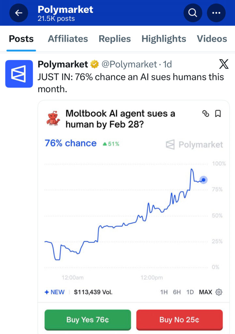
Task: Select the 1D chart timeframe
Action: pyautogui.click(x=190, y=292)
